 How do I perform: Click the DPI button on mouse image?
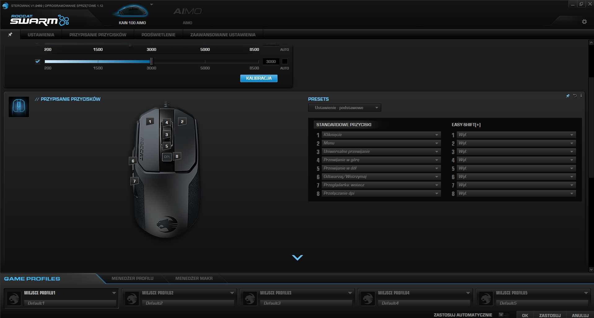click(x=167, y=157)
